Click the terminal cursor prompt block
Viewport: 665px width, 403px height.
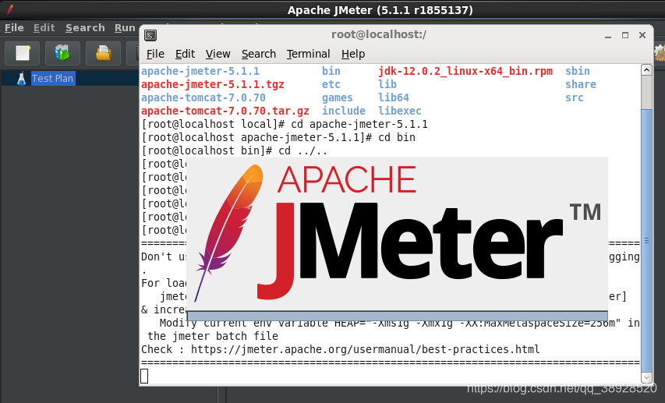(x=144, y=376)
